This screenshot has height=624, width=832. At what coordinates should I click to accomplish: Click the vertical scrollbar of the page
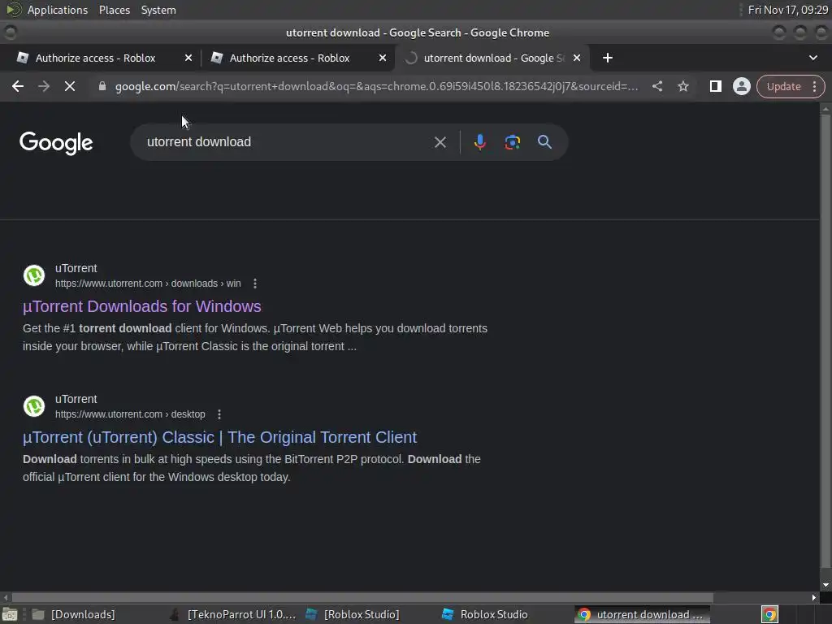[825, 340]
